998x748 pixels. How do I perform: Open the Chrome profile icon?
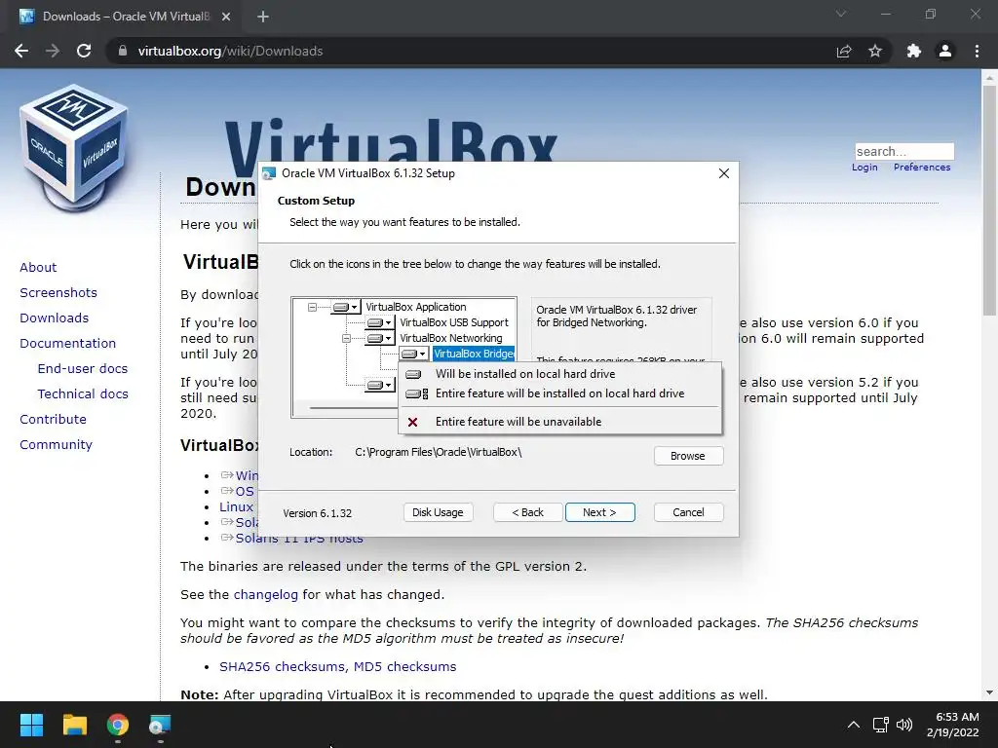point(945,51)
